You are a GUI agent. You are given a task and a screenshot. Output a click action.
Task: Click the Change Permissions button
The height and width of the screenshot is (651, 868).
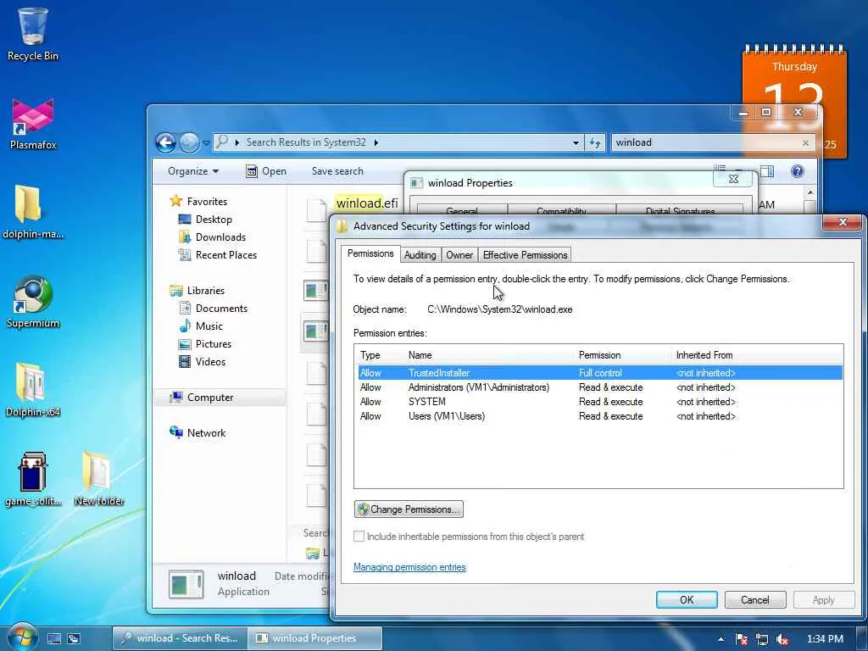tap(409, 509)
